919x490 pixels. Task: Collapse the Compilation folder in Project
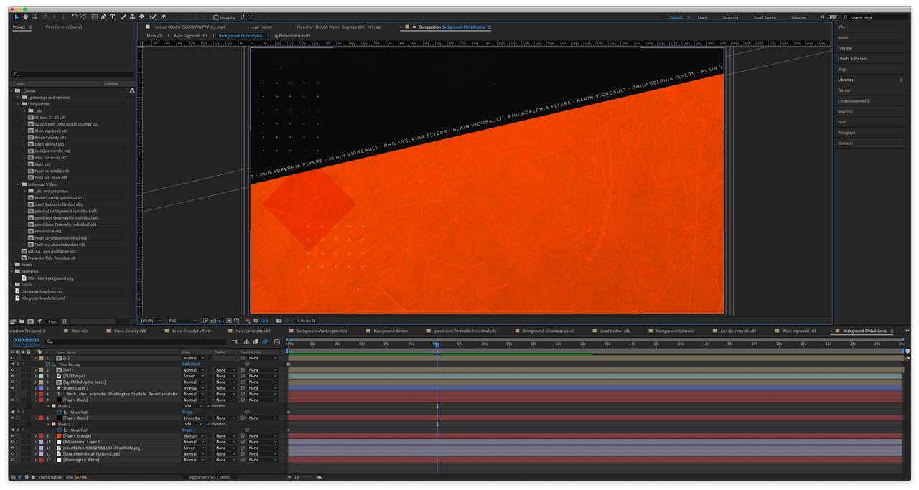click(19, 104)
